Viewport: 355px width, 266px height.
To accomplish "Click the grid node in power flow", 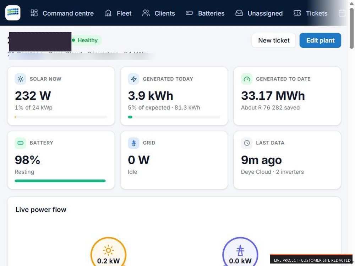I will 240,251.
